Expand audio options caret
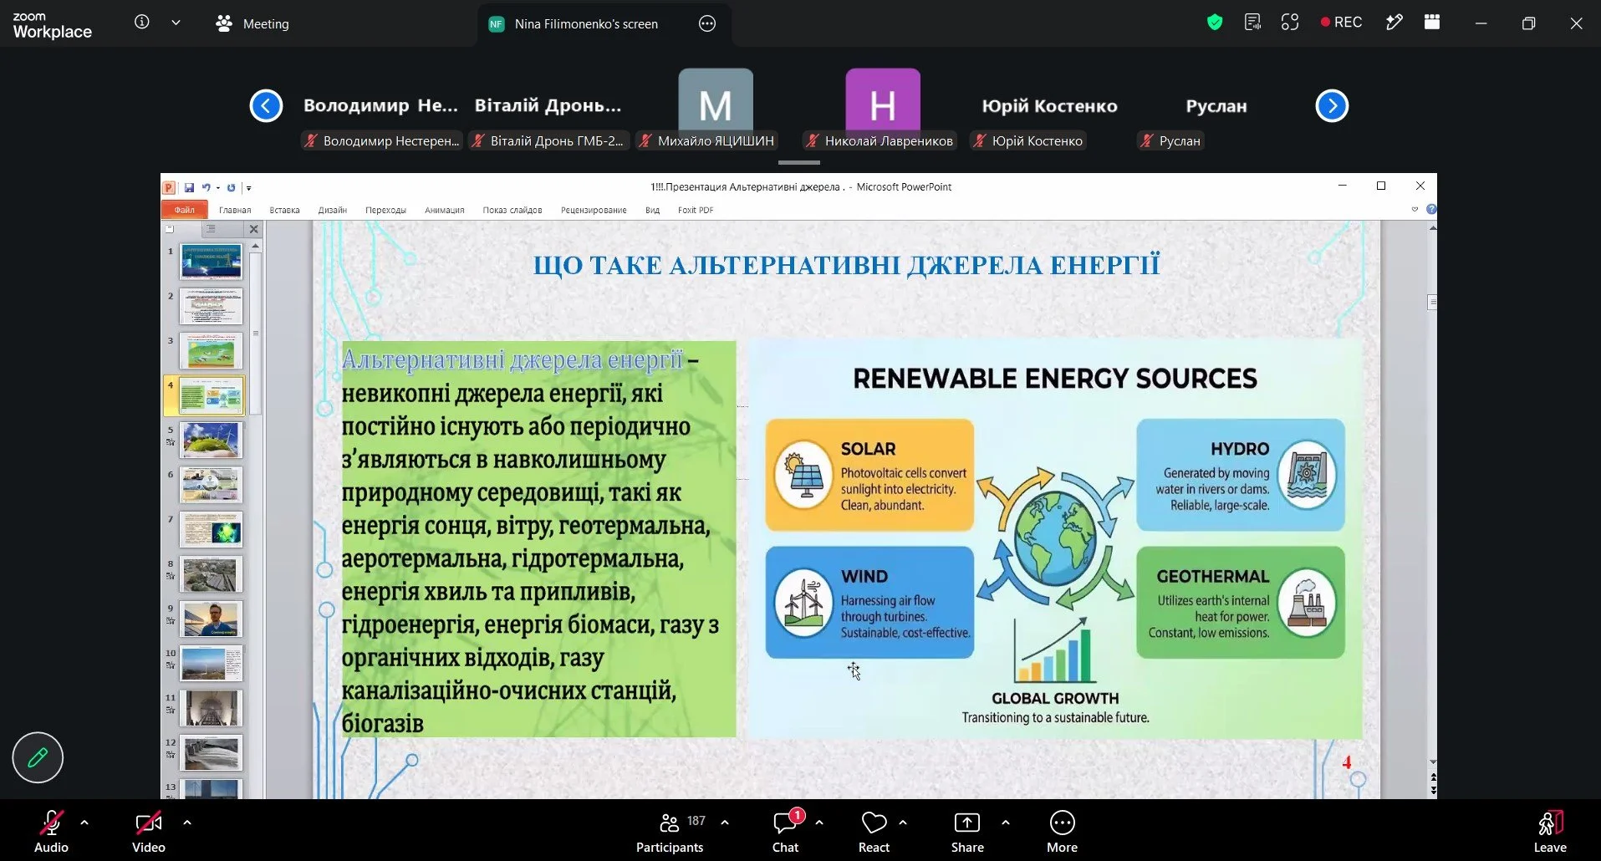Screen dimensions: 1601x861 tap(84, 823)
